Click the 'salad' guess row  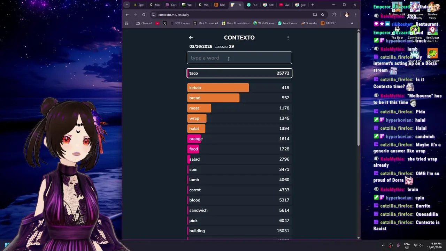[239, 159]
